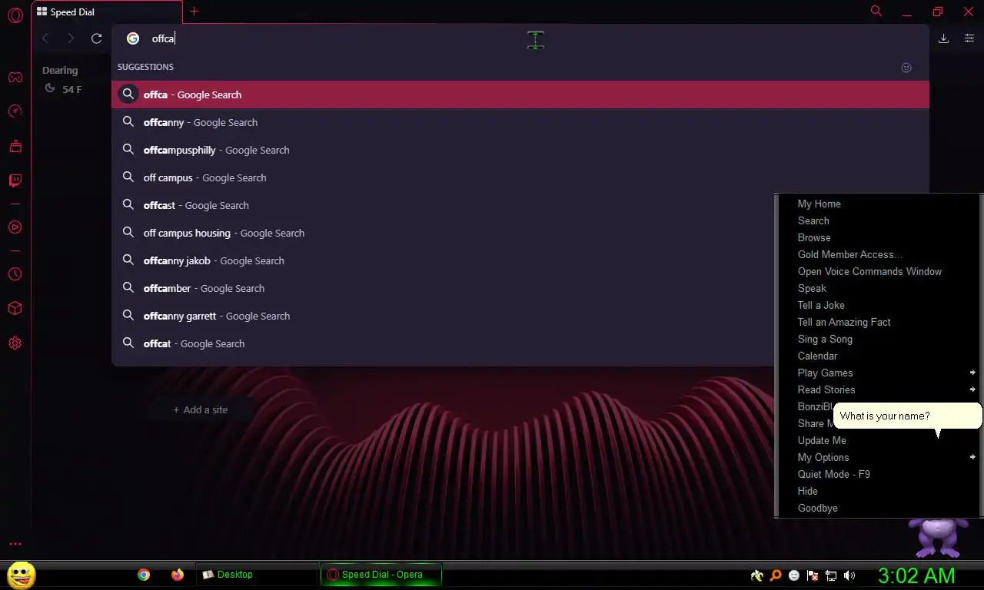Select the 'offcanny jakob' suggestion
The height and width of the screenshot is (590, 984).
point(444,260)
